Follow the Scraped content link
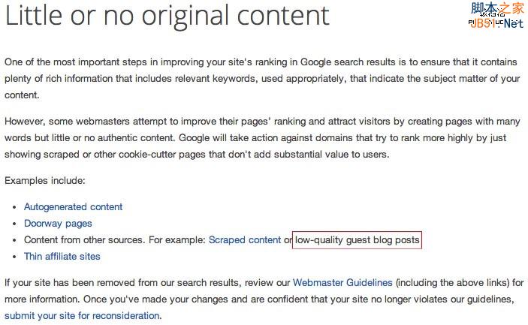The width and height of the screenshot is (528, 325). click(245, 240)
